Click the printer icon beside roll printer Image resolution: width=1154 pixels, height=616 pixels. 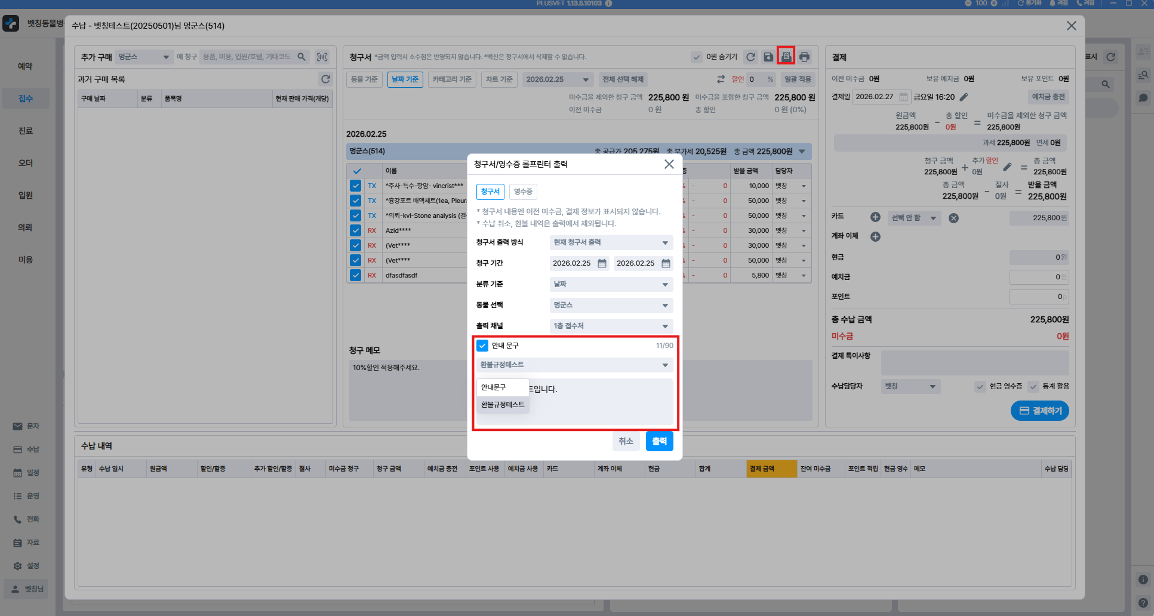tap(804, 57)
